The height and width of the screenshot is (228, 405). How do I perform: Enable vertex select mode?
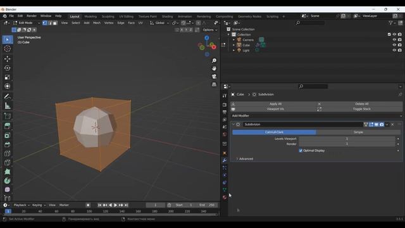45,23
